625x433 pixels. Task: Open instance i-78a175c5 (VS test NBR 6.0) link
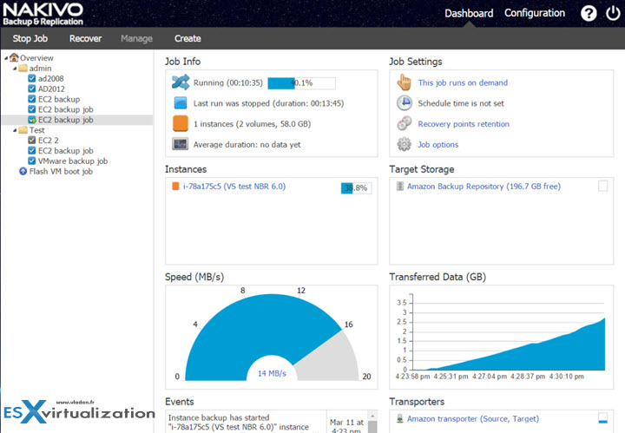234,186
